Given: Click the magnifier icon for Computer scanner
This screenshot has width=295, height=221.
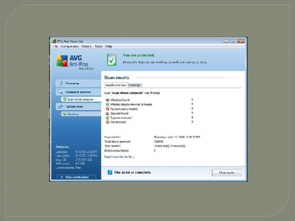Looking at the screenshot, I should point(60,92).
